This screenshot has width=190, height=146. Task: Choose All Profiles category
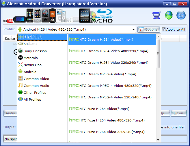coord(42,99)
